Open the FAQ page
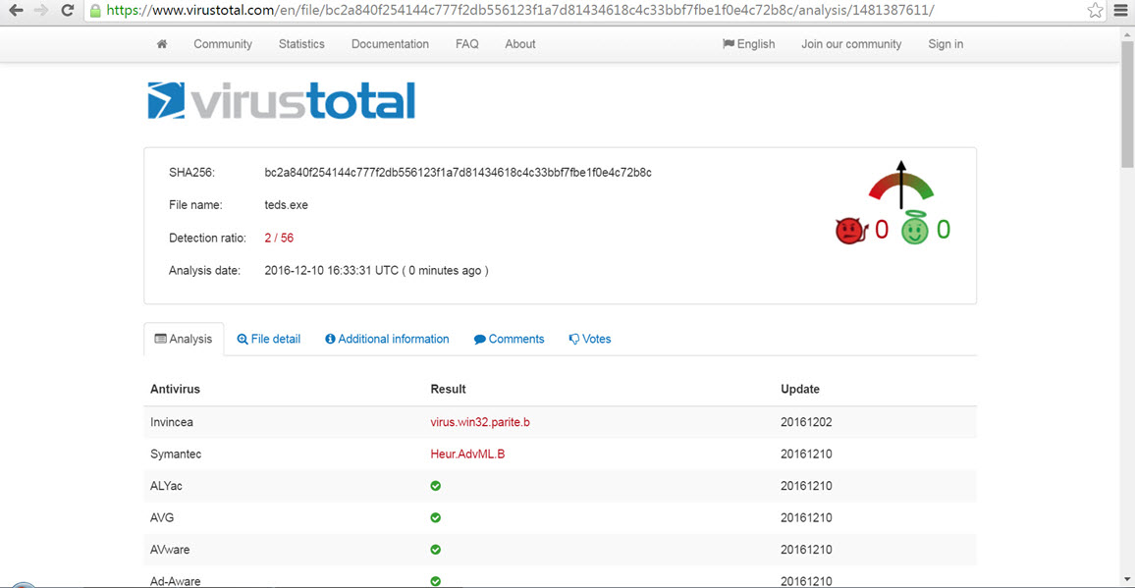1135x588 pixels. click(x=467, y=44)
